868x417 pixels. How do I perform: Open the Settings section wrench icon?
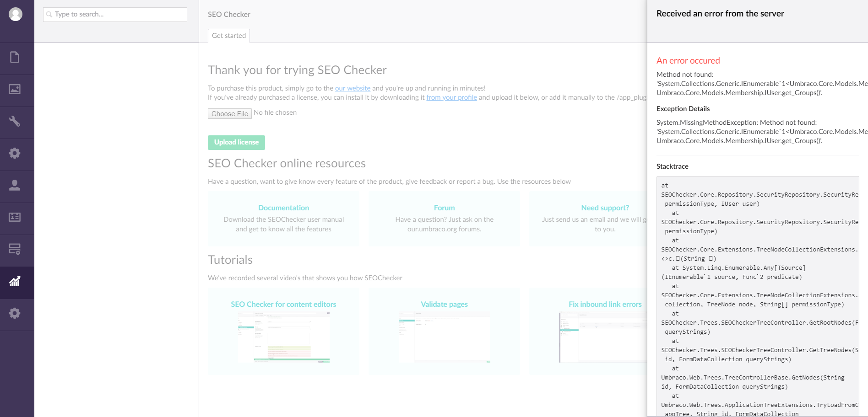tap(15, 121)
